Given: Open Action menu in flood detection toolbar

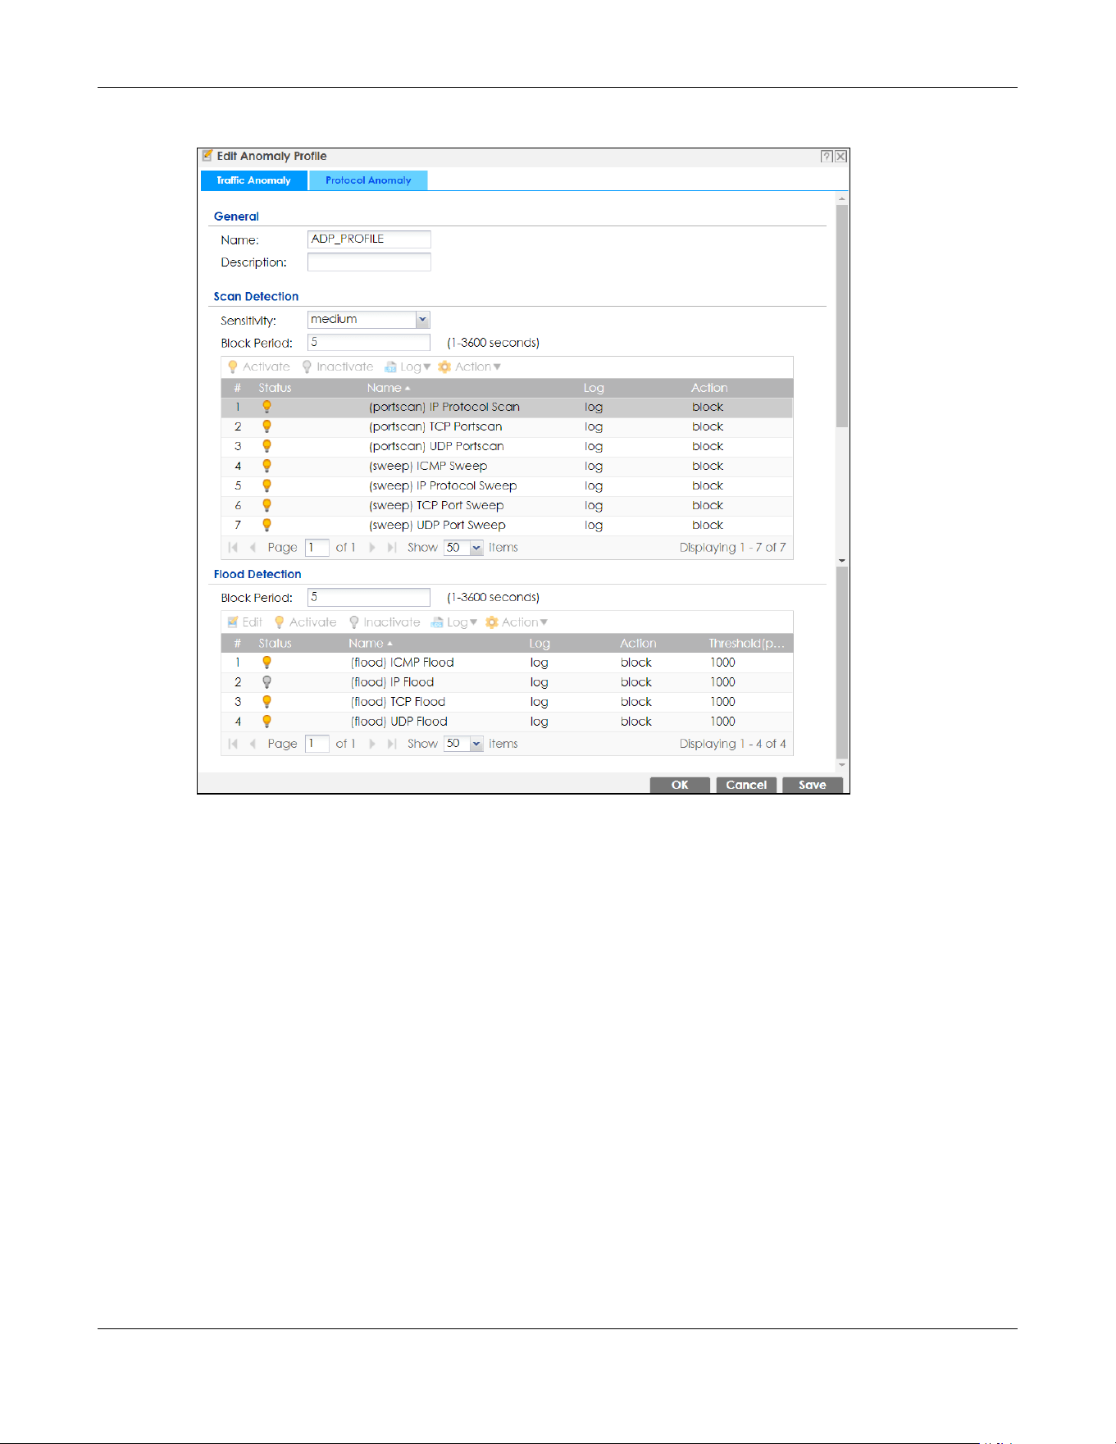Looking at the screenshot, I should click(x=517, y=622).
